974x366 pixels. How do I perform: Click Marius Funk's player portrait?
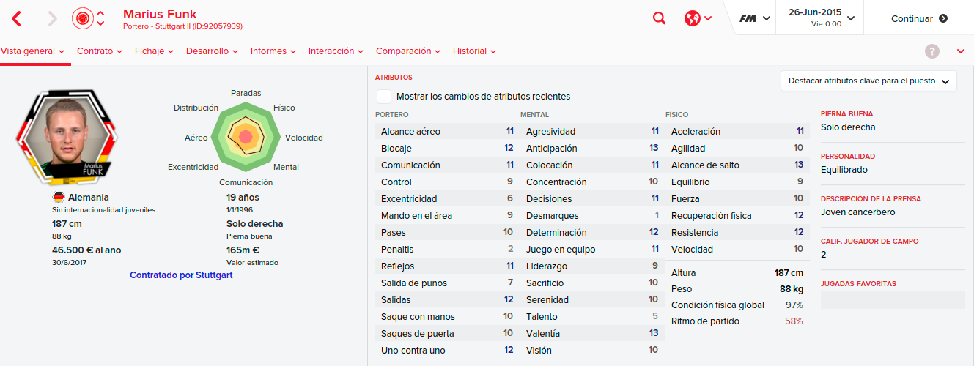pyautogui.click(x=67, y=138)
